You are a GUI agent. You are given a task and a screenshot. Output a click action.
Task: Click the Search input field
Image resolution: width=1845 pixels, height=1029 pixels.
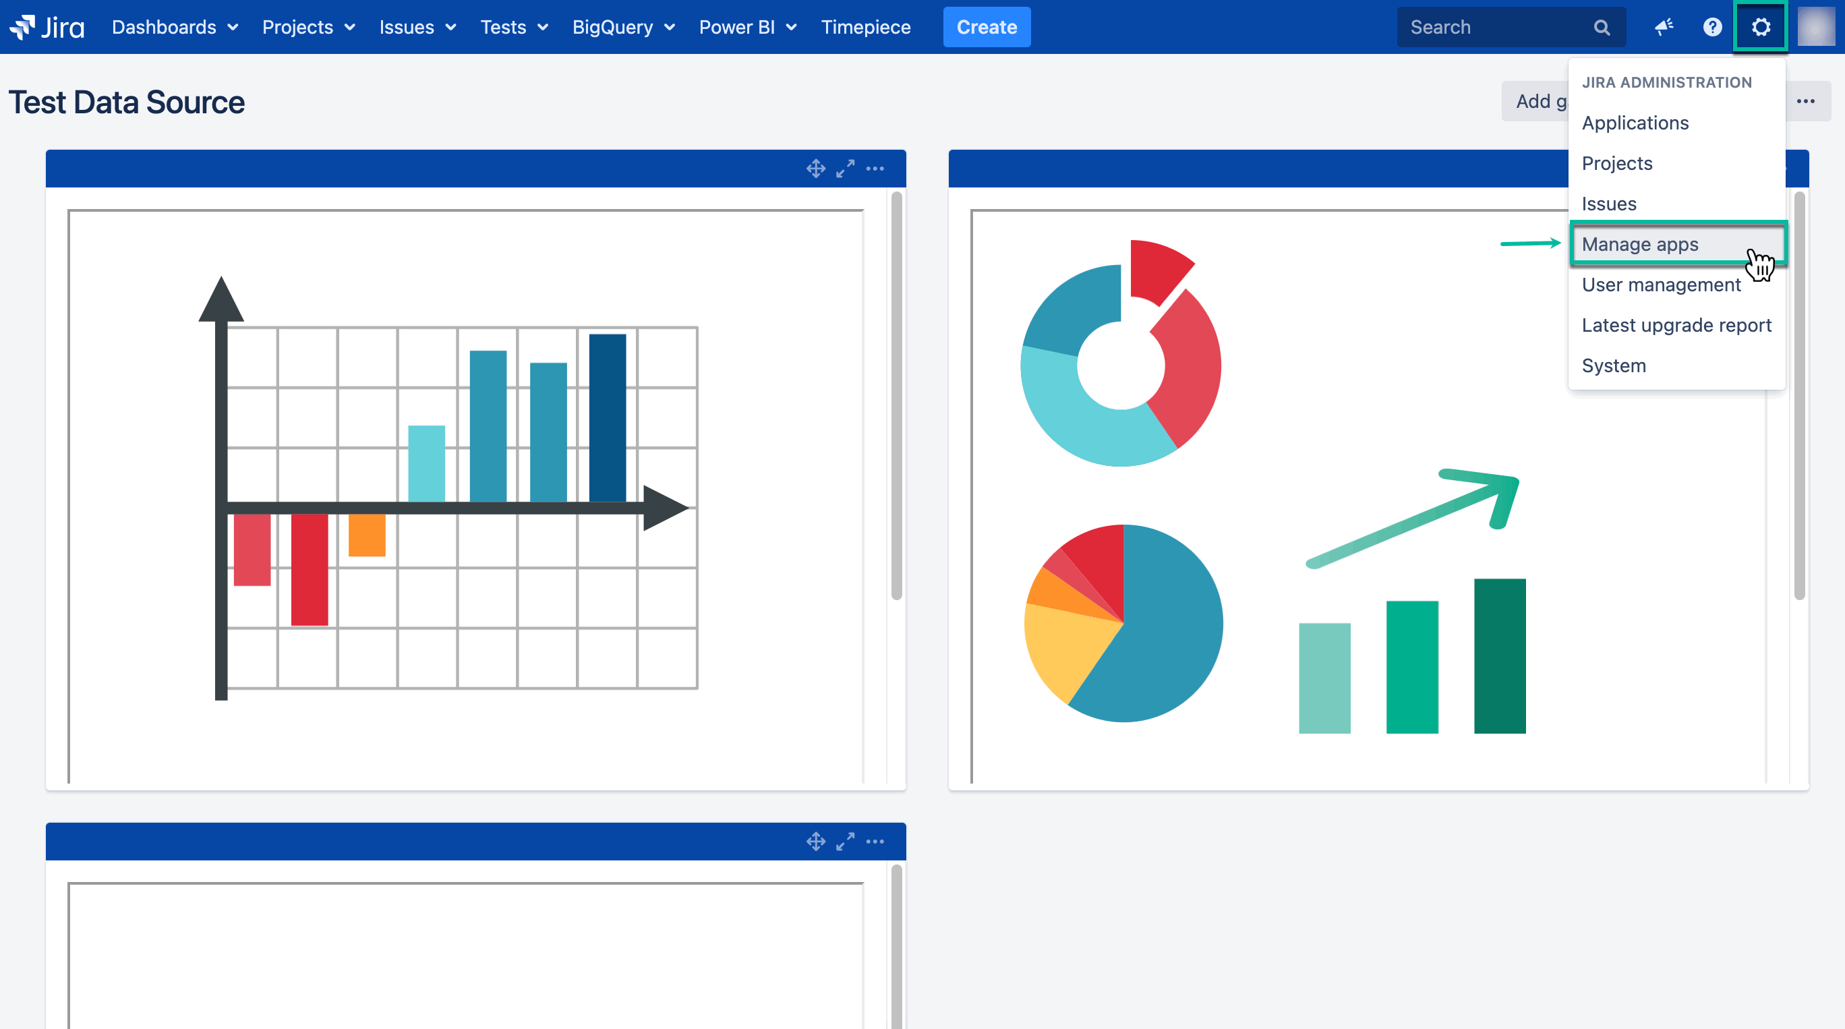tap(1497, 27)
